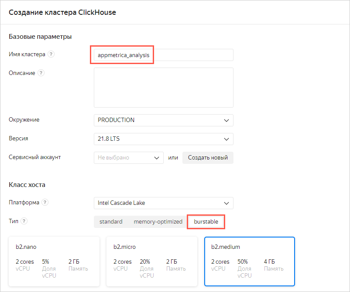Select the memory-optimized host type
350x292 pixels.
(158, 221)
